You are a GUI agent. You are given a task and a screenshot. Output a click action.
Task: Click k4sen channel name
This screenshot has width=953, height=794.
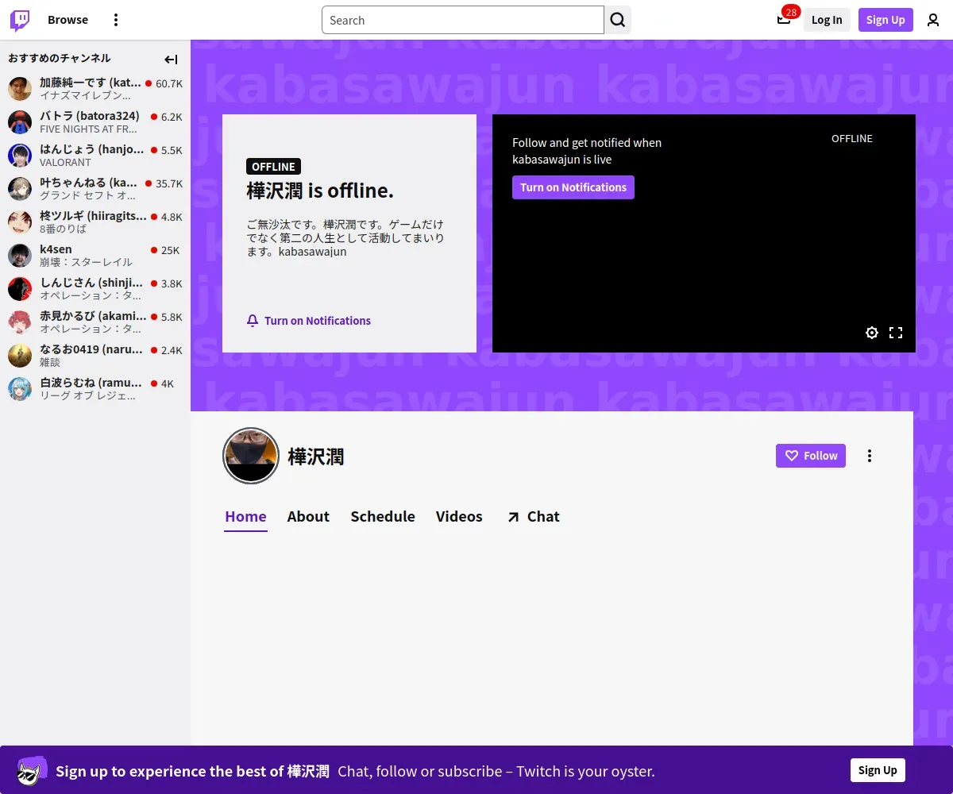pyautogui.click(x=56, y=249)
